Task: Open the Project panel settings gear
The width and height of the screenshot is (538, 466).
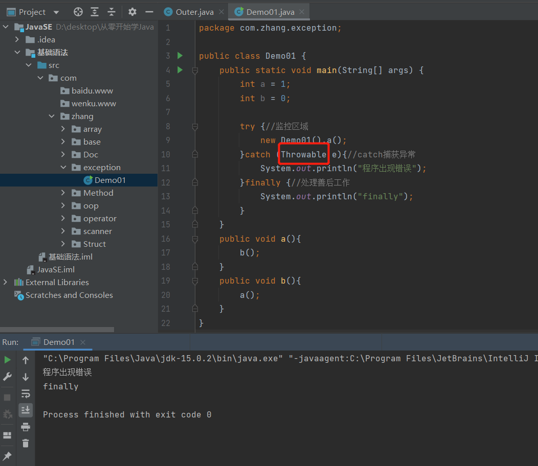Action: [132, 12]
